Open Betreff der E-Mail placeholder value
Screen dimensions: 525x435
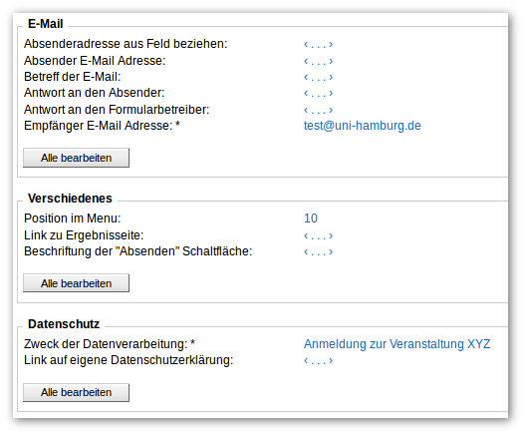point(318,77)
